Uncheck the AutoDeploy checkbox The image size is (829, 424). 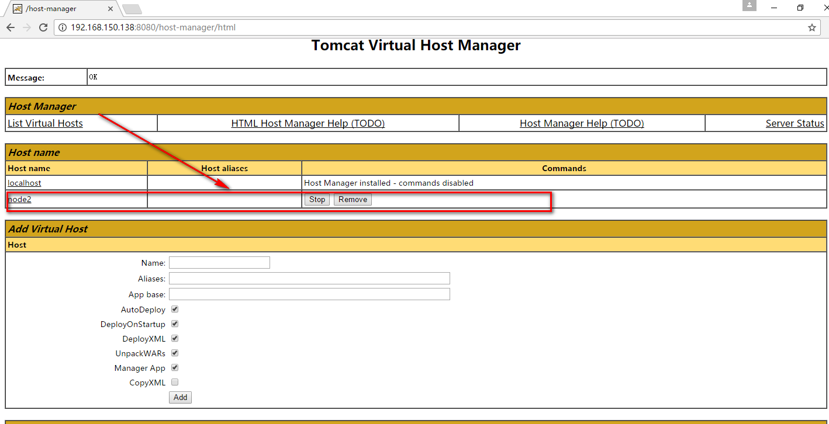(175, 309)
